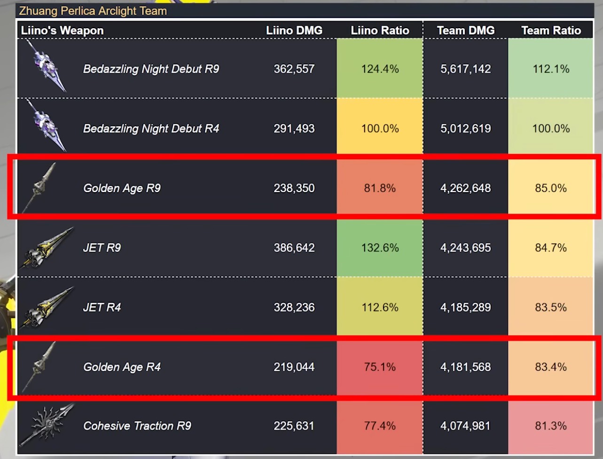Select the Bedazzling Night Debut R9 name

(x=151, y=69)
